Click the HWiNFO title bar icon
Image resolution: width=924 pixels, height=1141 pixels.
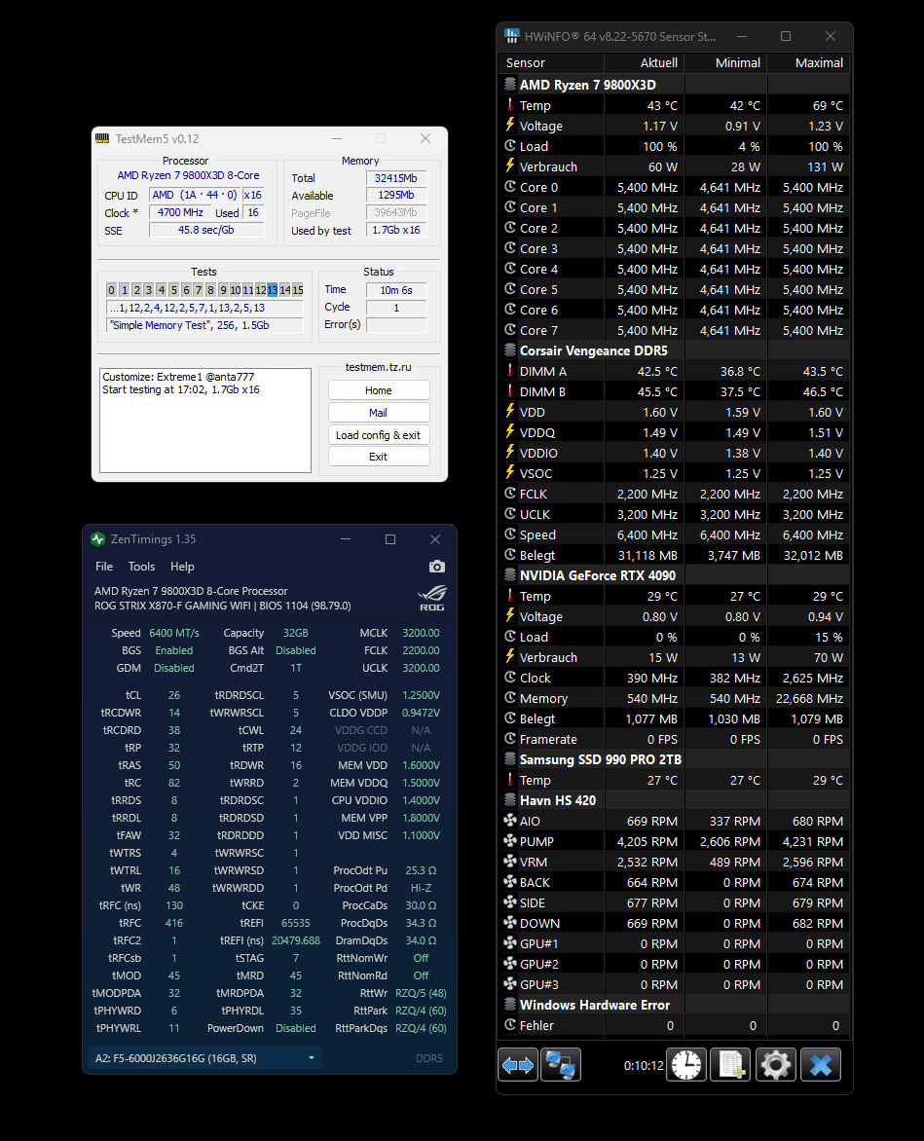pyautogui.click(x=512, y=36)
